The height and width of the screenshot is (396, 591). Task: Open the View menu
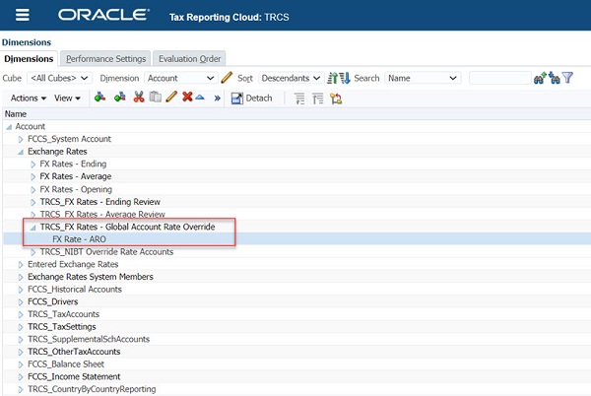click(67, 99)
